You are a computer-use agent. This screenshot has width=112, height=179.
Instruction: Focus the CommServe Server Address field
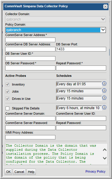click(30, 40)
